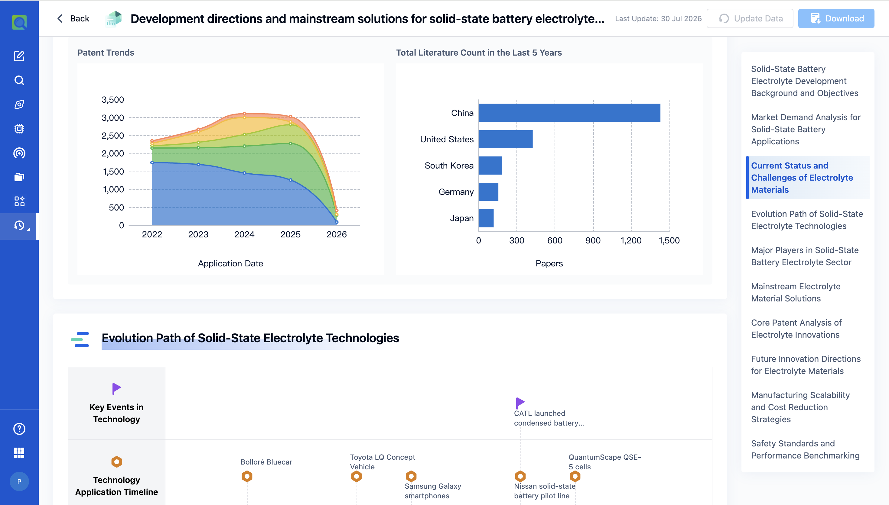Click the Application Date axis label
Viewport: 889px width, 505px height.
coord(230,263)
